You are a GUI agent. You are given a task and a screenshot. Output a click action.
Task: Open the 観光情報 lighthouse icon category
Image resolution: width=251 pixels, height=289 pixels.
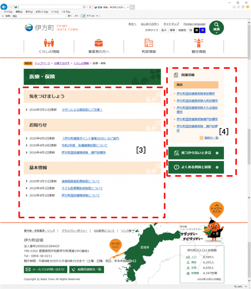coord(199,46)
